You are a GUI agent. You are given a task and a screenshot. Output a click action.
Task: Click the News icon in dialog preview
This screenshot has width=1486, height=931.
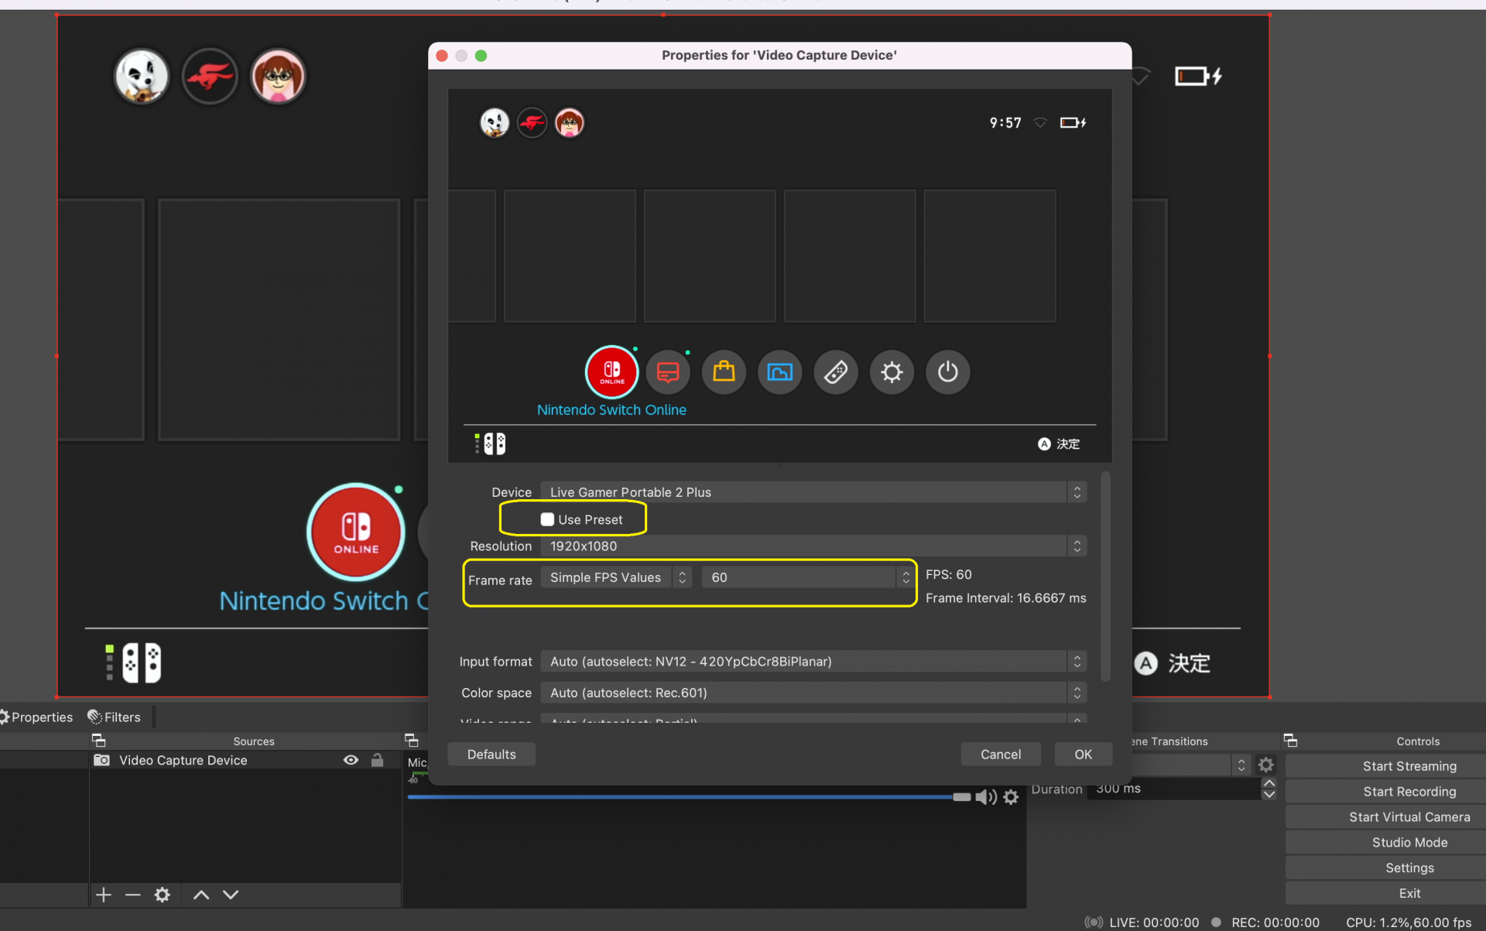[x=668, y=372]
